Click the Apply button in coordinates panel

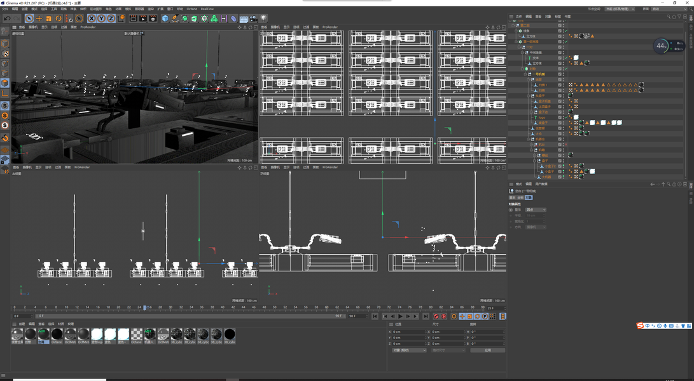(487, 350)
